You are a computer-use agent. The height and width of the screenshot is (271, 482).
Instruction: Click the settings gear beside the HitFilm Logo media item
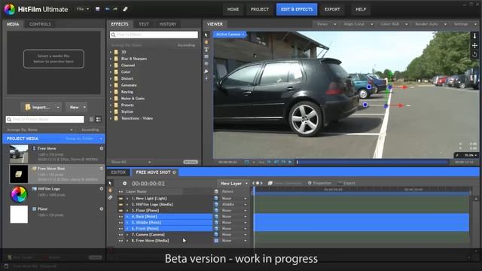click(101, 189)
